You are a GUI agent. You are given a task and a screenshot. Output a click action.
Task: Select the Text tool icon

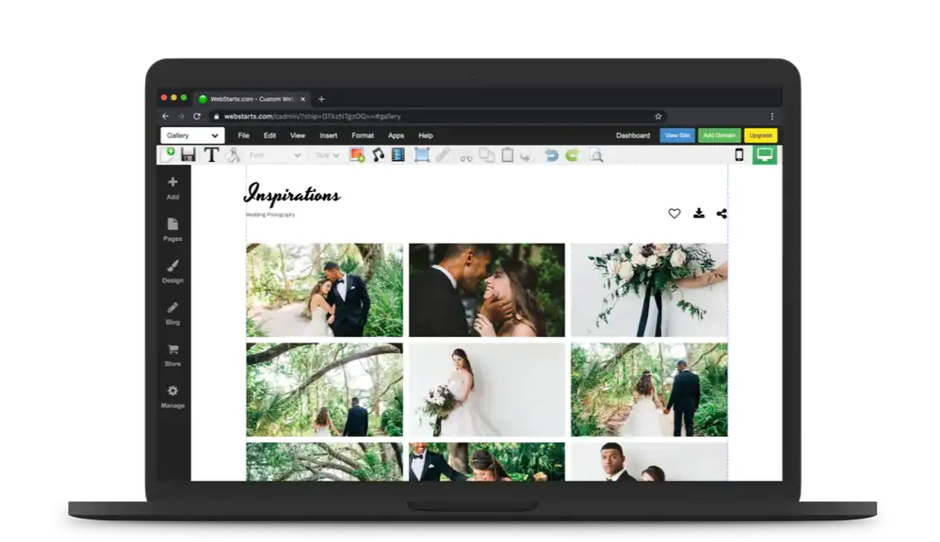[212, 155]
